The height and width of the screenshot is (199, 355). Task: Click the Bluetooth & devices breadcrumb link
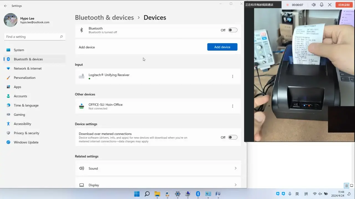pyautogui.click(x=104, y=18)
